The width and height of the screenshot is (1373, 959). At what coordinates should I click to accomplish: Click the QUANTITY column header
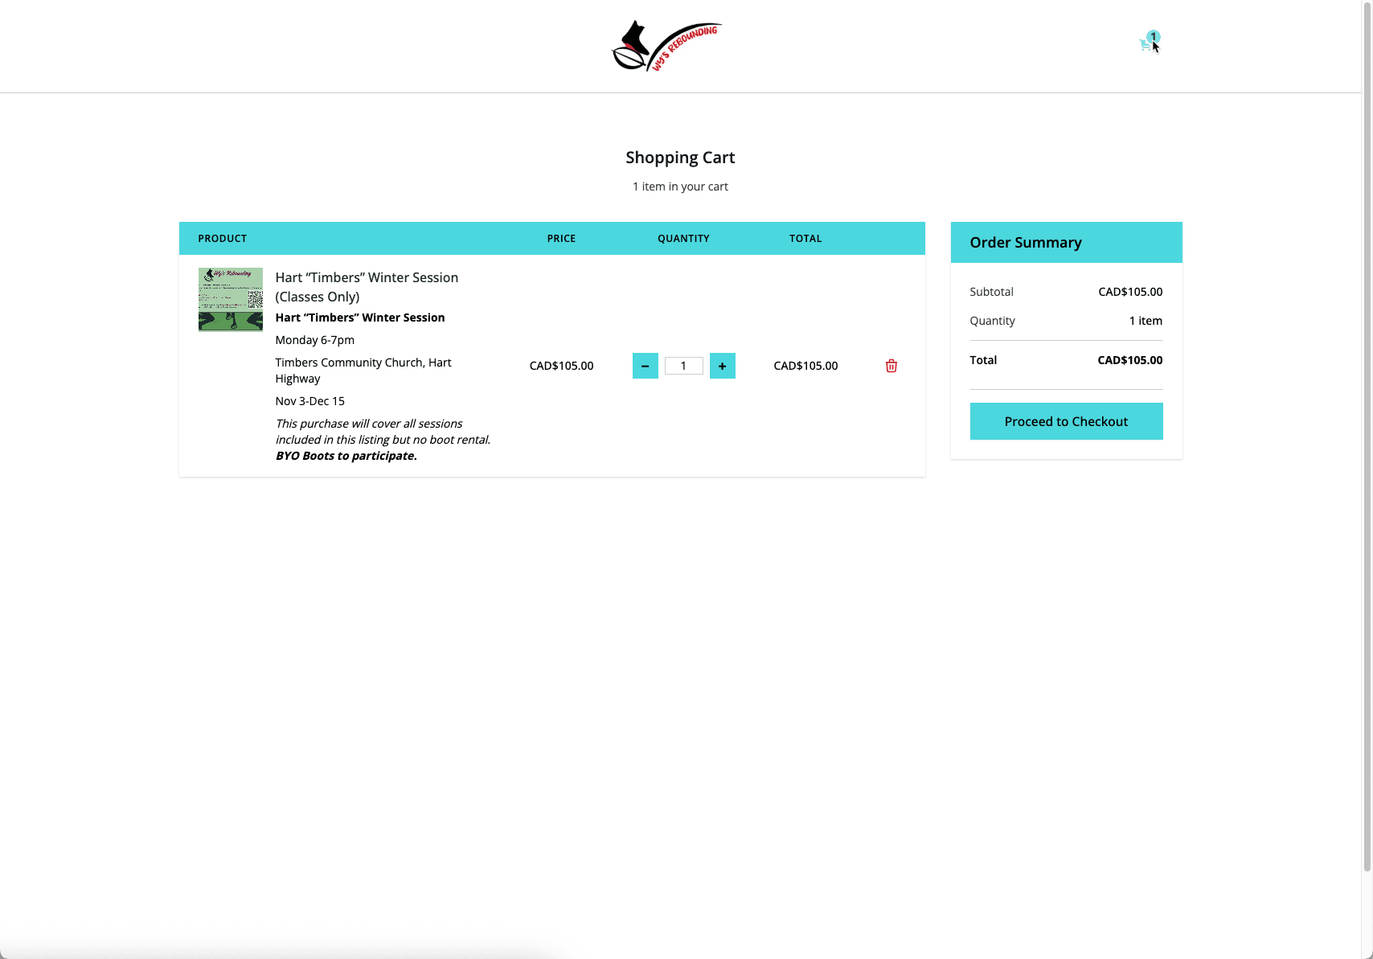(682, 238)
